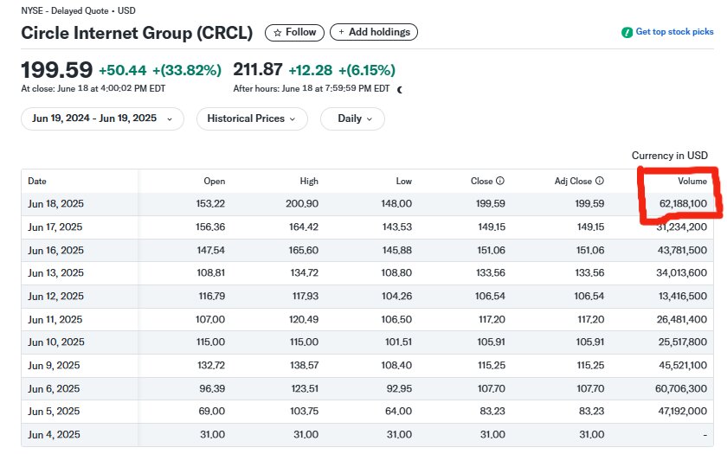727x454 pixels.
Task: Click the info icon next to Adj Close header
Action: pos(600,181)
